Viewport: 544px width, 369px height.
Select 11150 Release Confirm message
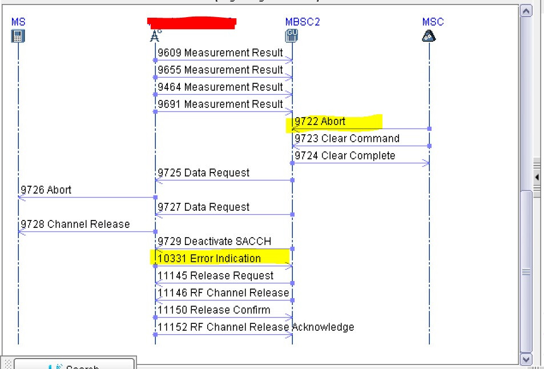214,310
